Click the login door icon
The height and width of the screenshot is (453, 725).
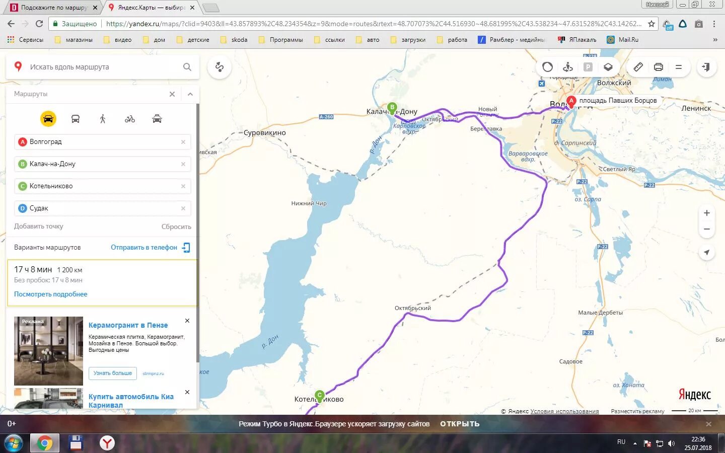[x=706, y=67]
